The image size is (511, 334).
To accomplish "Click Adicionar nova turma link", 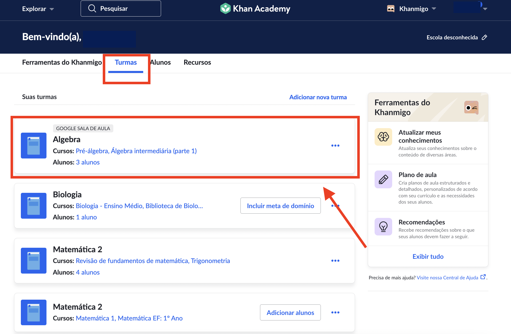I will (x=318, y=97).
